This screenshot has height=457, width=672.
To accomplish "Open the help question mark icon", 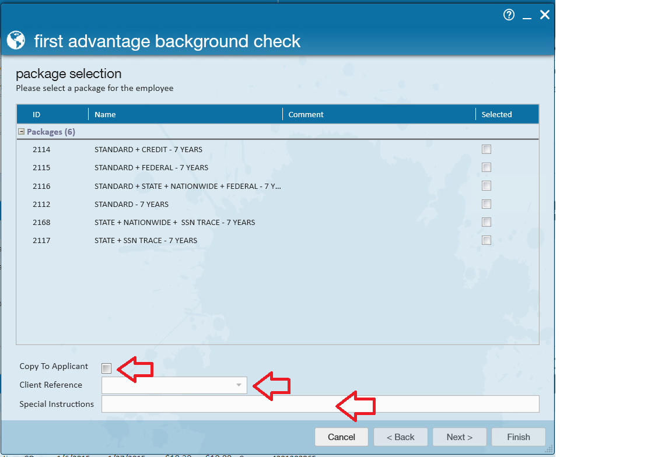I will coord(509,15).
